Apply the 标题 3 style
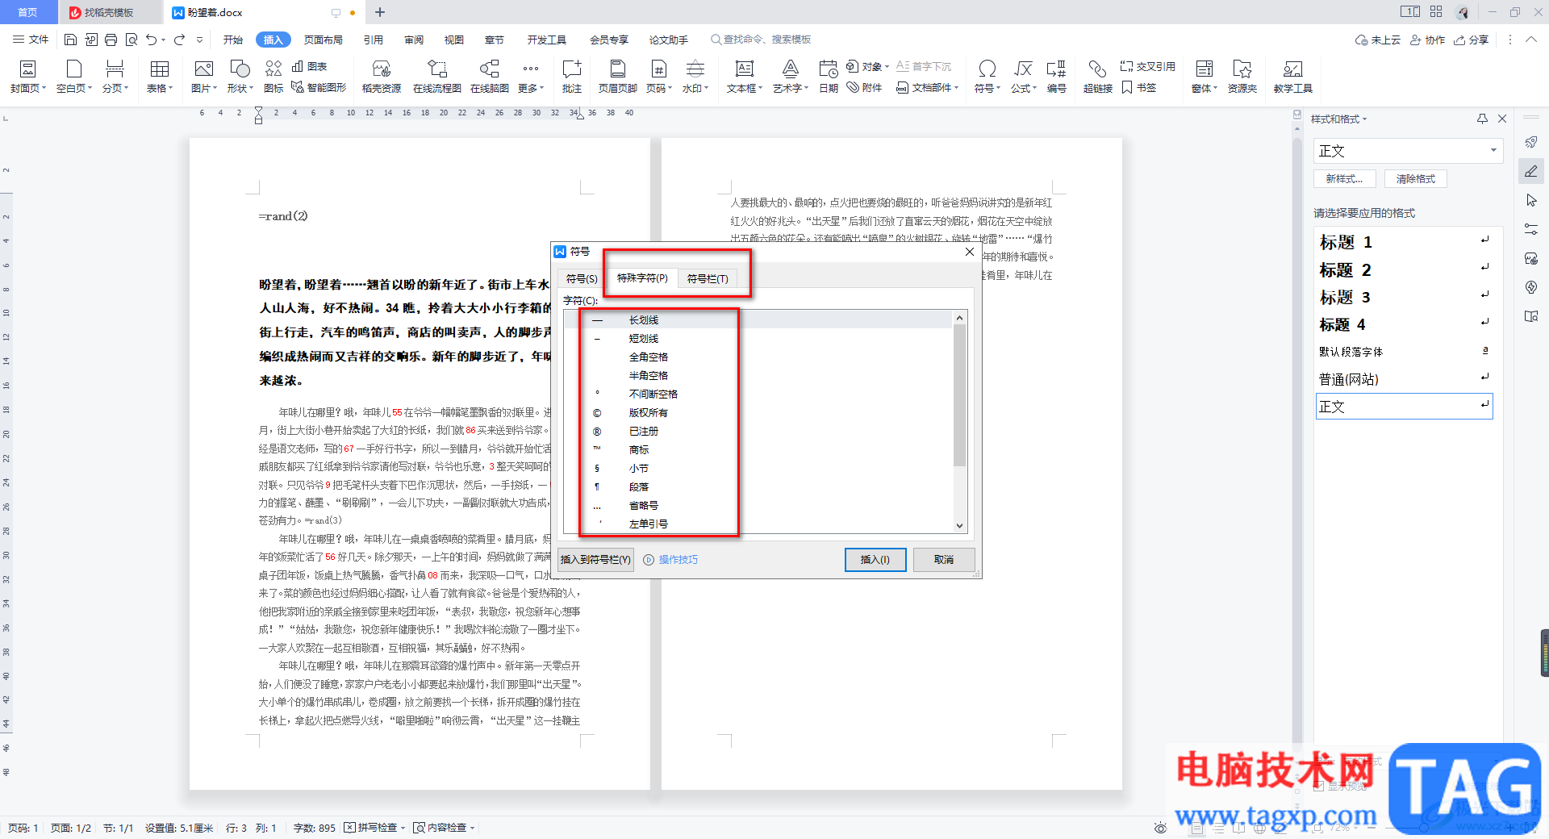1549x839 pixels. [1404, 297]
